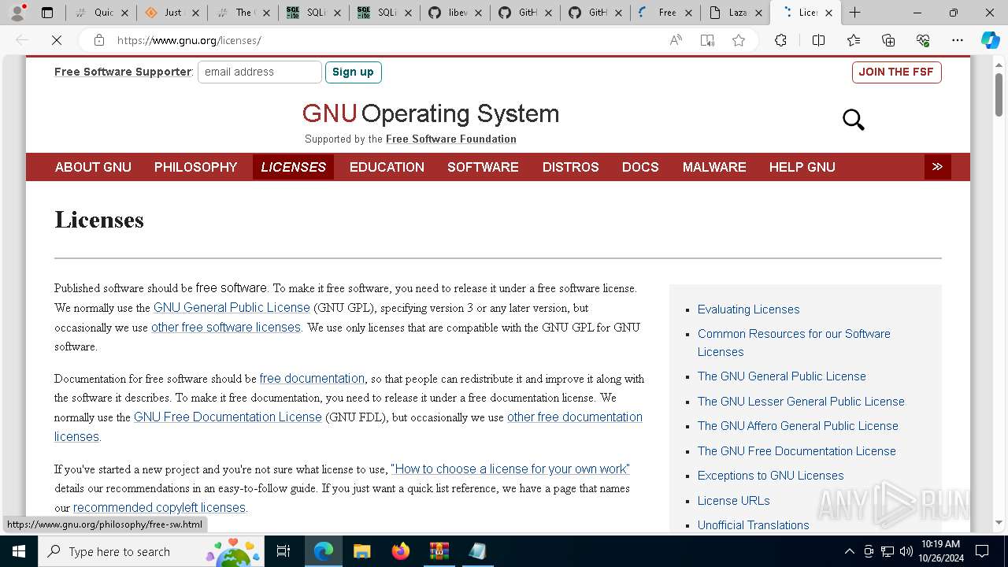
Task: Open Copilot sidebar icon
Action: pyautogui.click(x=990, y=40)
